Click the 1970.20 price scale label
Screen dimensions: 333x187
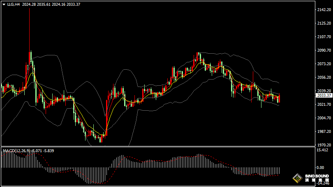click(324, 145)
